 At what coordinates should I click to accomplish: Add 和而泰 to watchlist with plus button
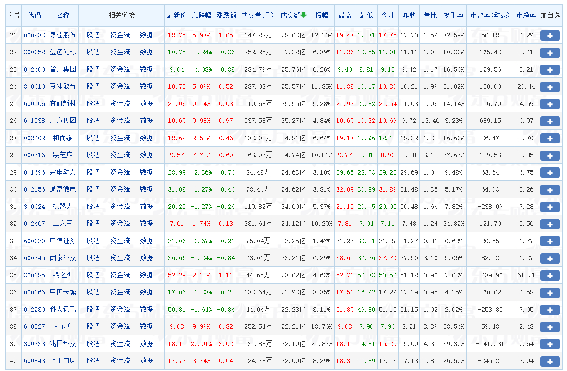click(x=550, y=139)
